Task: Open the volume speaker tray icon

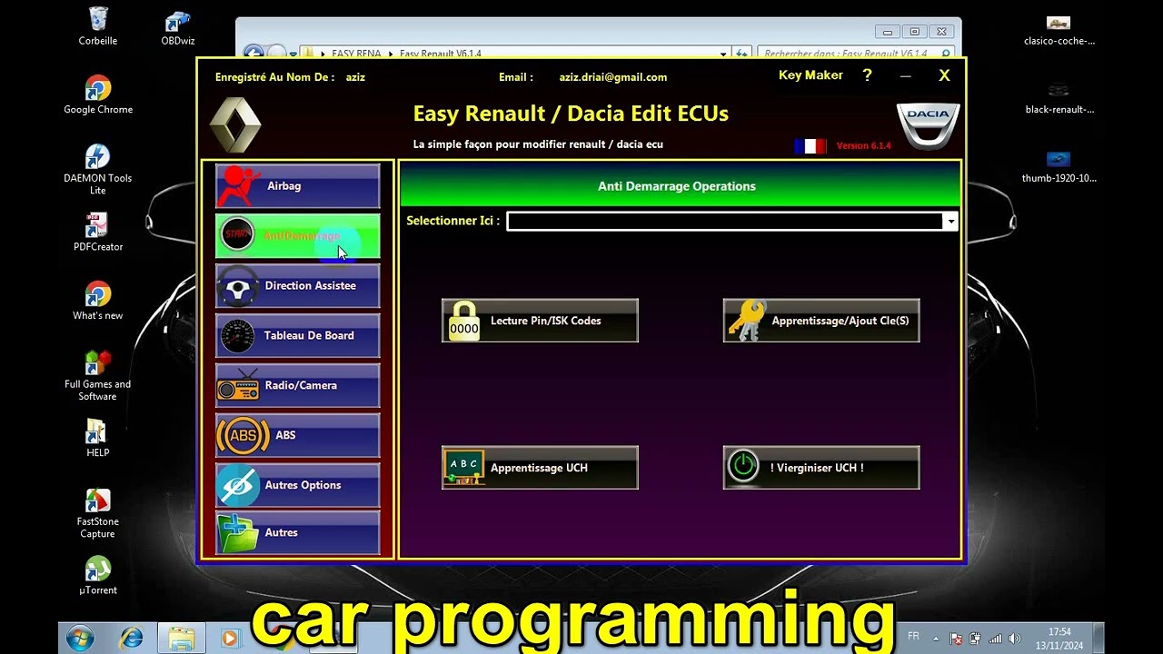Action: 1014,639
